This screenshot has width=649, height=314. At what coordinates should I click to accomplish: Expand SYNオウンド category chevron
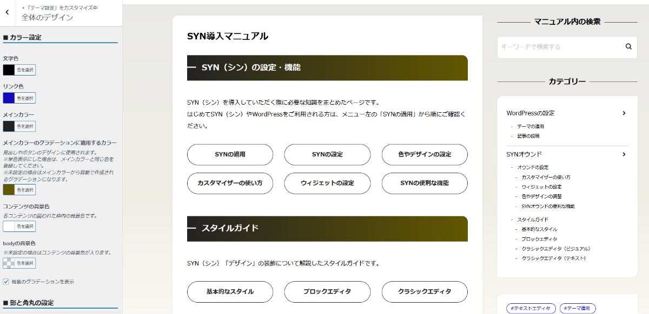point(624,154)
